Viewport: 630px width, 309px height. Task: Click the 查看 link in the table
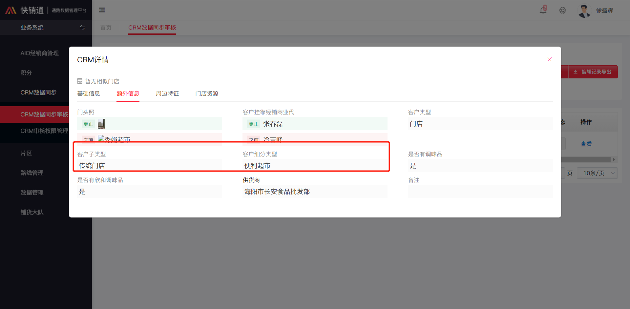[x=586, y=144]
